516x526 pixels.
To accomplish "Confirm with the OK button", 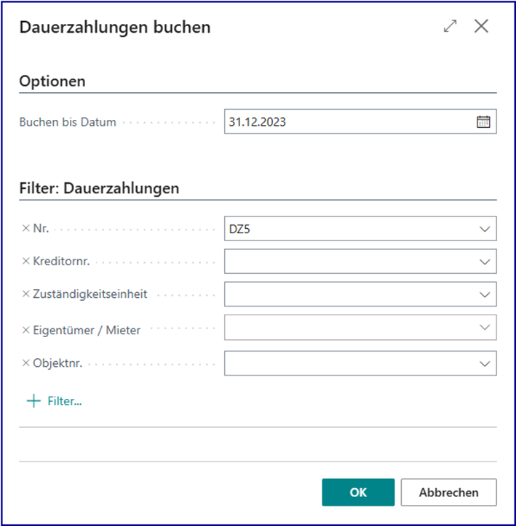I will (x=358, y=492).
